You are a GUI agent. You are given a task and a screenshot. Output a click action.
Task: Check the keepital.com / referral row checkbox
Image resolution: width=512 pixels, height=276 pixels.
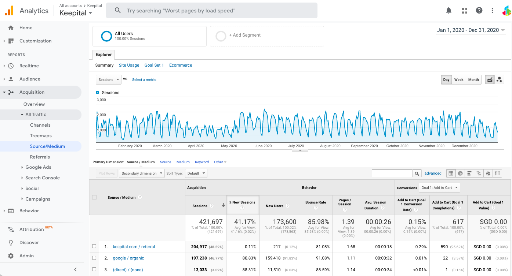point(94,246)
